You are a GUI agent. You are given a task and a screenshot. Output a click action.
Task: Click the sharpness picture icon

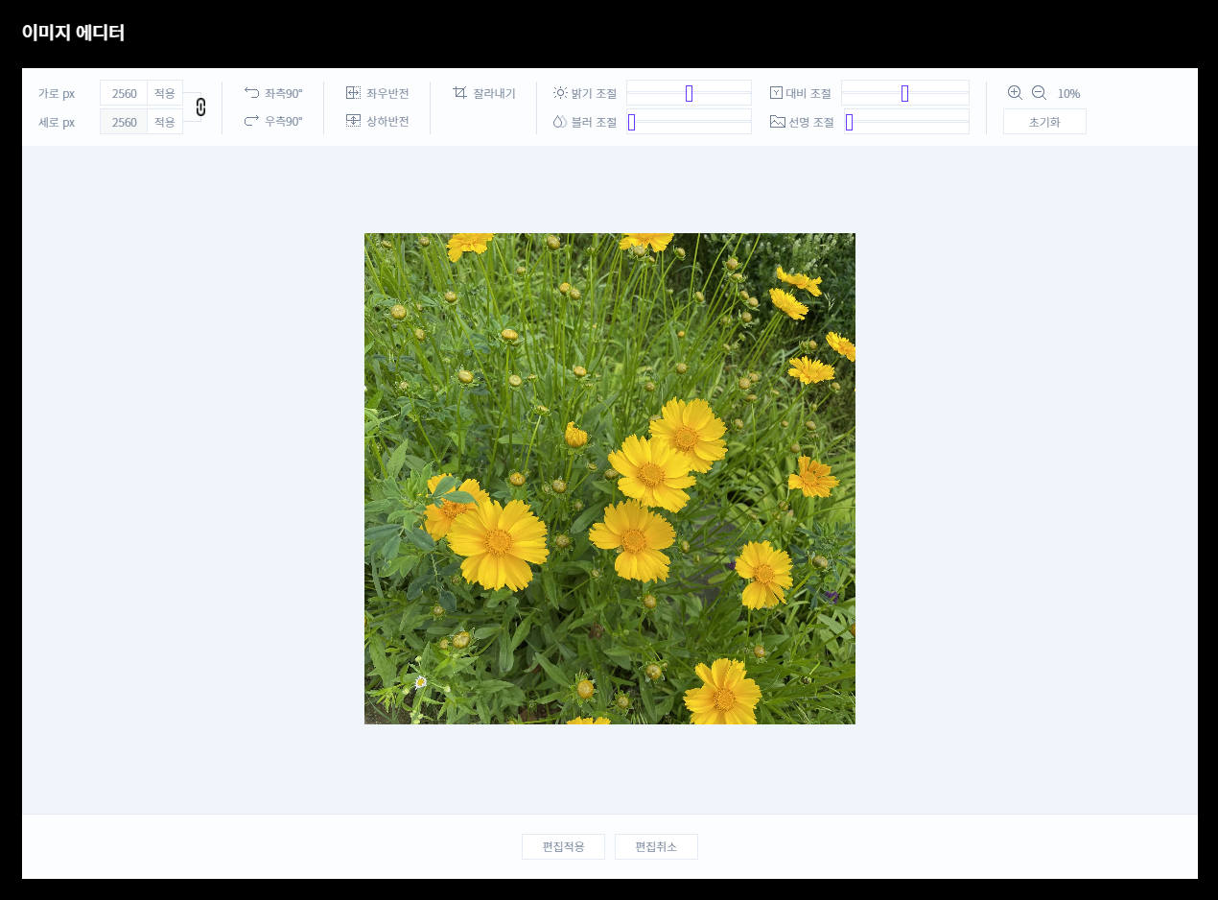coord(778,122)
